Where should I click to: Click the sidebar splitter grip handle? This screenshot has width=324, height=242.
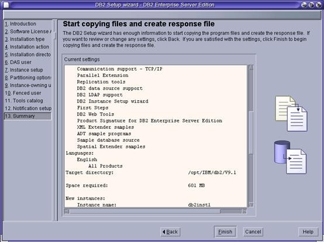pyautogui.click(x=54, y=36)
